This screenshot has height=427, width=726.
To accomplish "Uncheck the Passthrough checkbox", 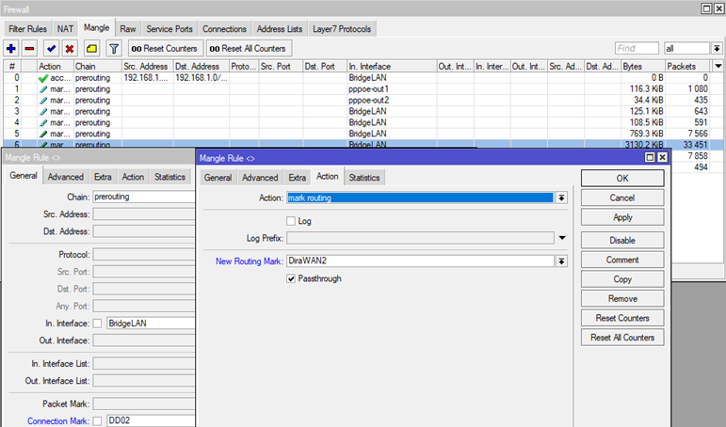I will tap(291, 278).
